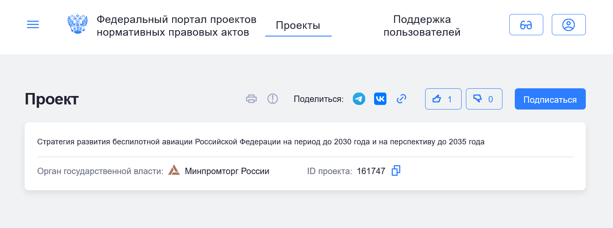This screenshot has width=613, height=228.
Task: Copy the project share link
Action: [401, 99]
